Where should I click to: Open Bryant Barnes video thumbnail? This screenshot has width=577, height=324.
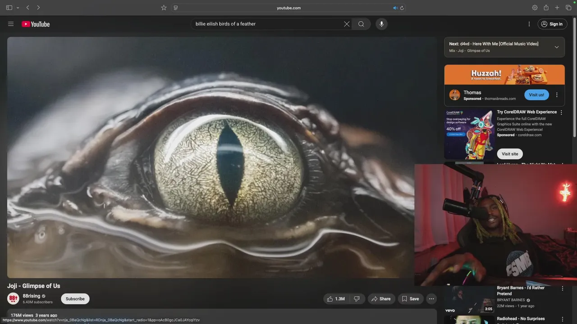469,299
